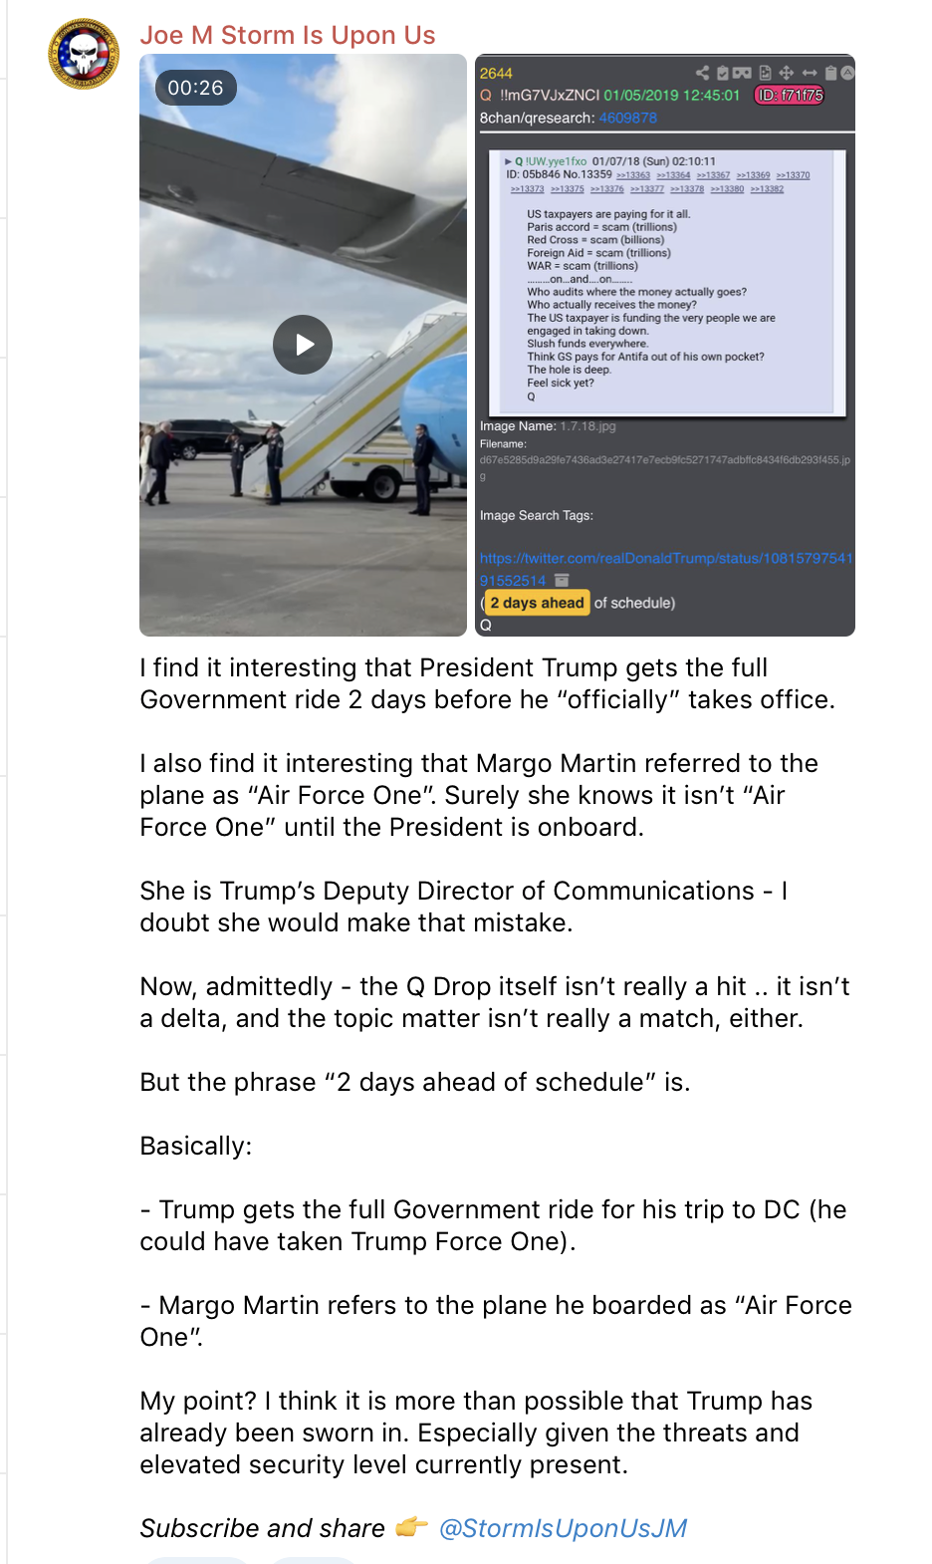
Task: Open the realDonaldTrump twitter status link
Action: [665, 569]
